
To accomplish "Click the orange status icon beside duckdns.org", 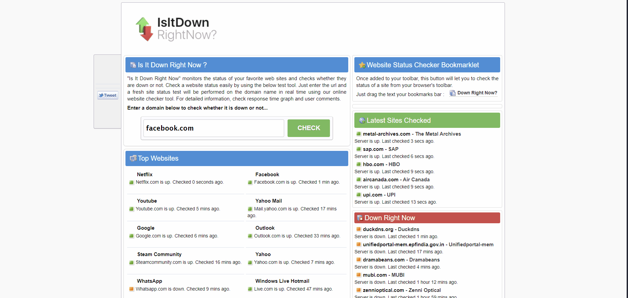I will point(358,229).
